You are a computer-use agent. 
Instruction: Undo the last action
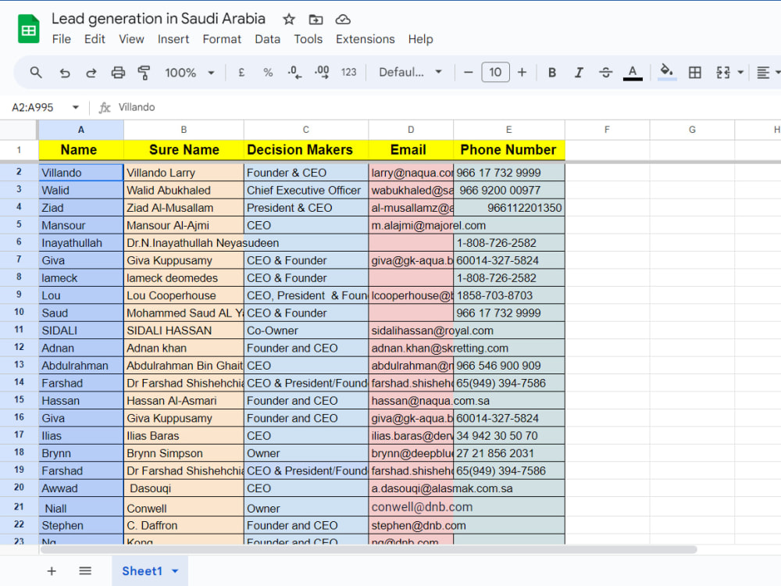point(65,73)
